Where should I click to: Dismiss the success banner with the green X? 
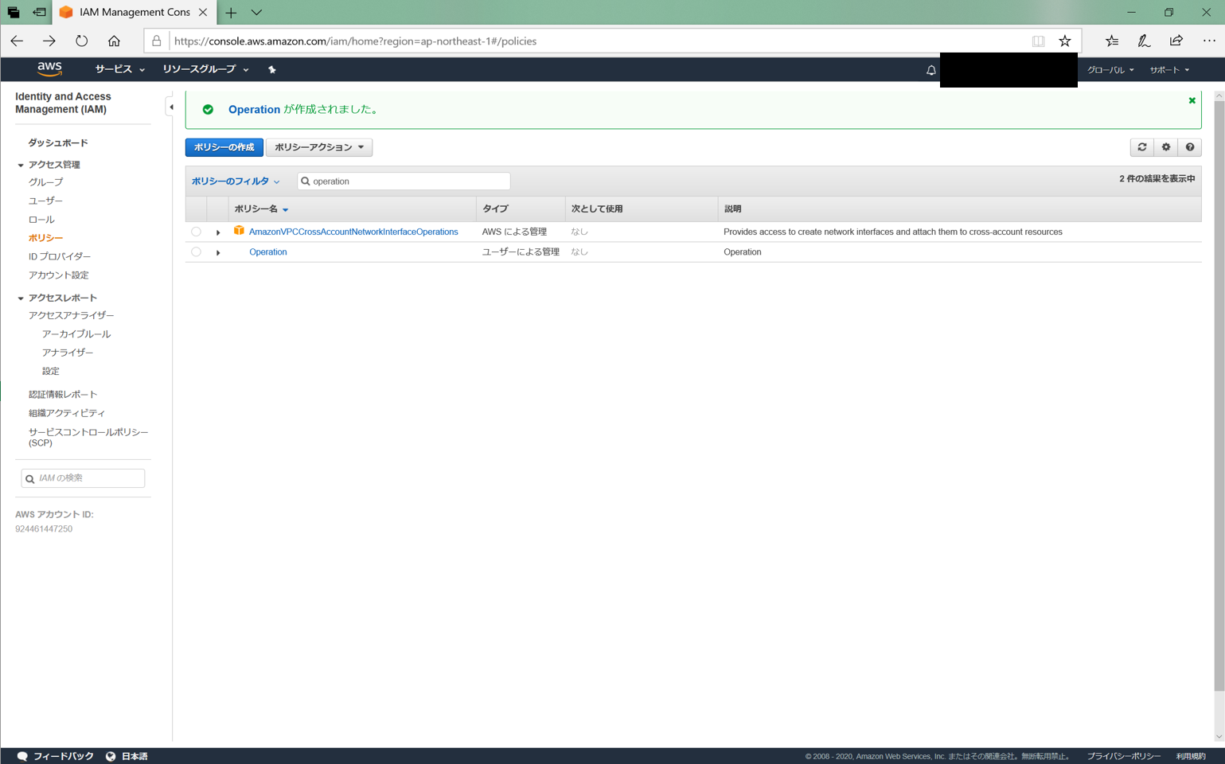pyautogui.click(x=1192, y=100)
